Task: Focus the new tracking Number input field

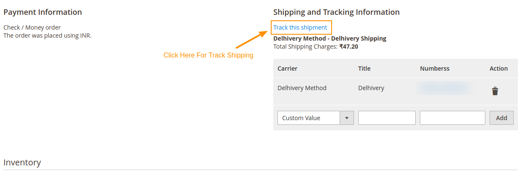Action: coord(452,118)
